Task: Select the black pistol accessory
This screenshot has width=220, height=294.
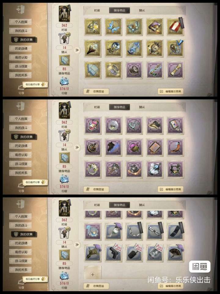Action: [114, 253]
